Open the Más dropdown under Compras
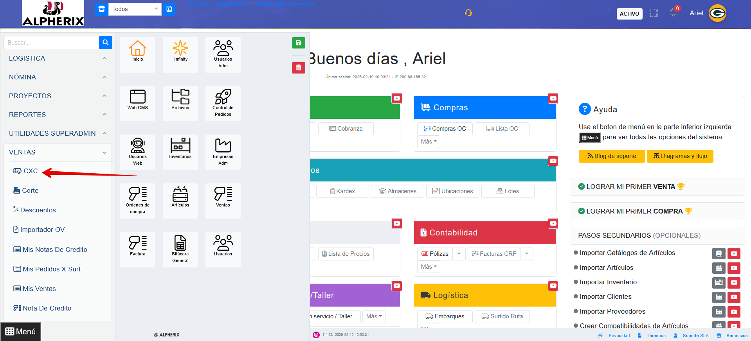751x341 pixels. [429, 142]
